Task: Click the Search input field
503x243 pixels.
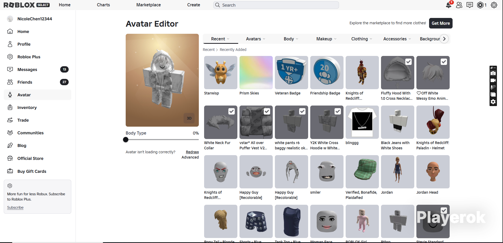Action: click(x=276, y=5)
